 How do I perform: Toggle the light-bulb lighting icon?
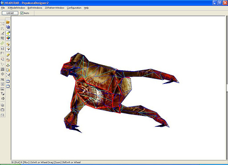click(x=8, y=33)
